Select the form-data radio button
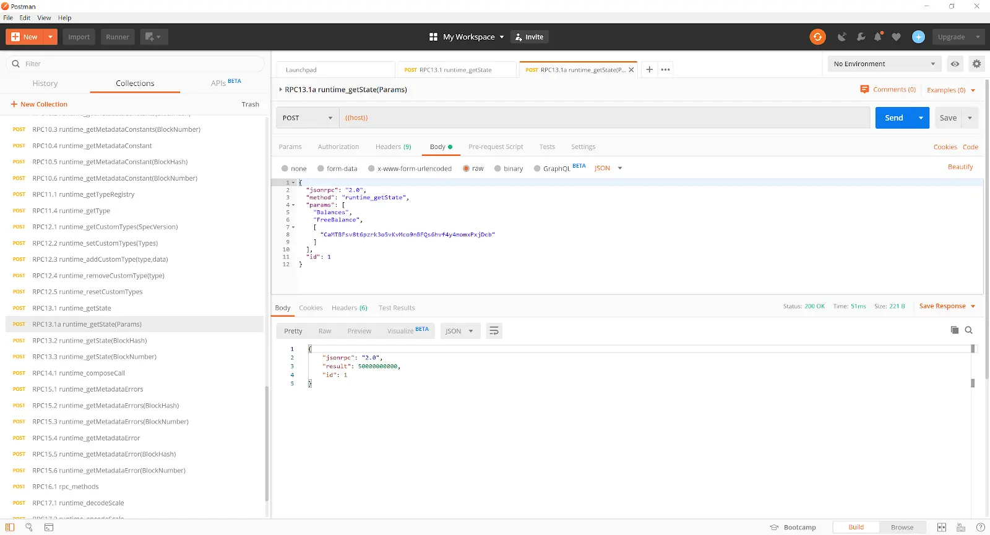The height and width of the screenshot is (535, 990). (x=321, y=168)
